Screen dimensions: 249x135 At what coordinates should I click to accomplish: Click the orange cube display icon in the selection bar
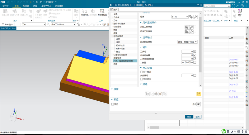[x=104, y=24]
